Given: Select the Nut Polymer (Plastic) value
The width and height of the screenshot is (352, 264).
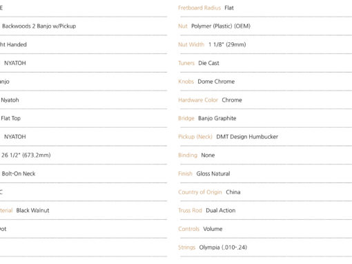Looking at the screenshot, I should pos(221,26).
